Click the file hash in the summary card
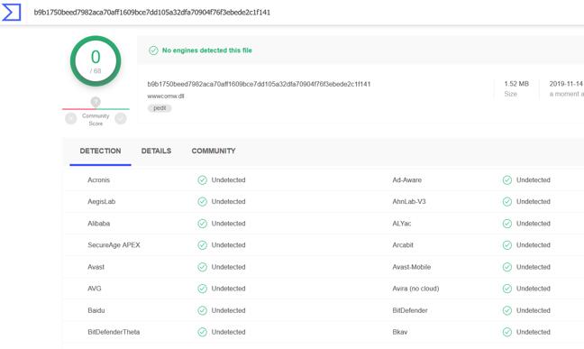 (259, 84)
